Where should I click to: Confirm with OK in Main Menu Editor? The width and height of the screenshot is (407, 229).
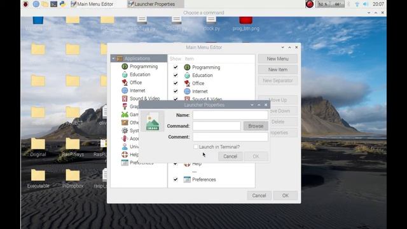286,195
